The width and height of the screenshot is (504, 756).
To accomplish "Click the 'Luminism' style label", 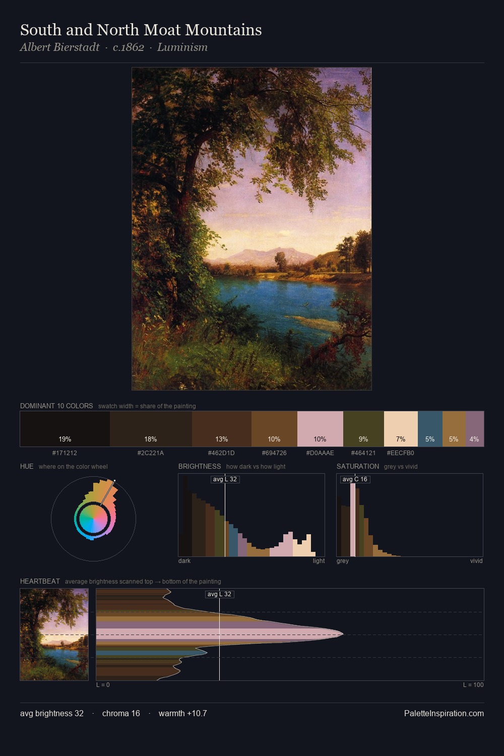I will click(x=182, y=47).
